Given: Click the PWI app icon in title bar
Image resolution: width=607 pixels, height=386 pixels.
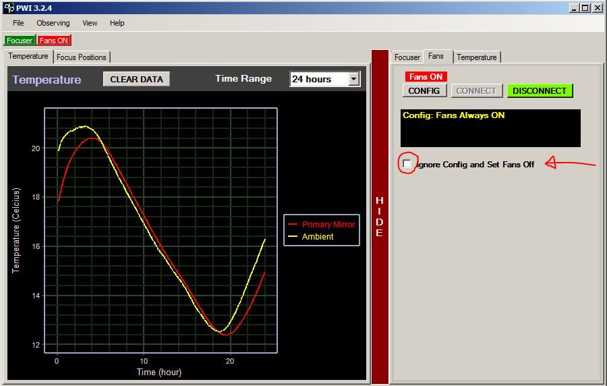Looking at the screenshot, I should pyautogui.click(x=9, y=7).
